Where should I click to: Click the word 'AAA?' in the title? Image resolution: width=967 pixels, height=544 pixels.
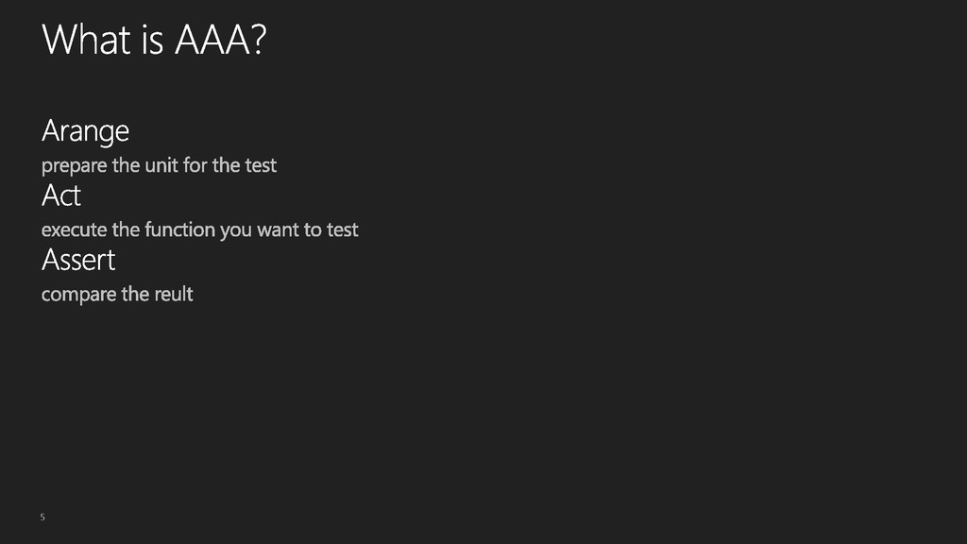221,40
